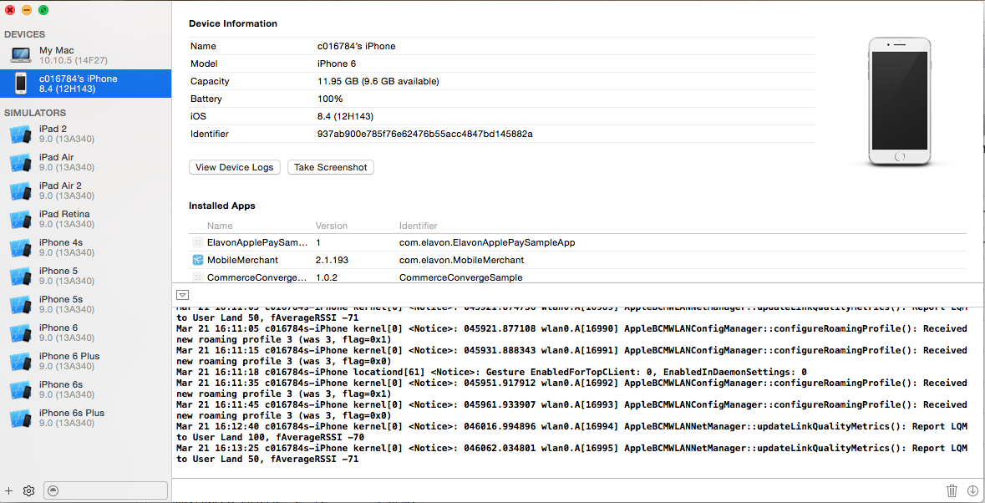
Task: Click the c016784's iPhone device icon
Action: pos(21,84)
